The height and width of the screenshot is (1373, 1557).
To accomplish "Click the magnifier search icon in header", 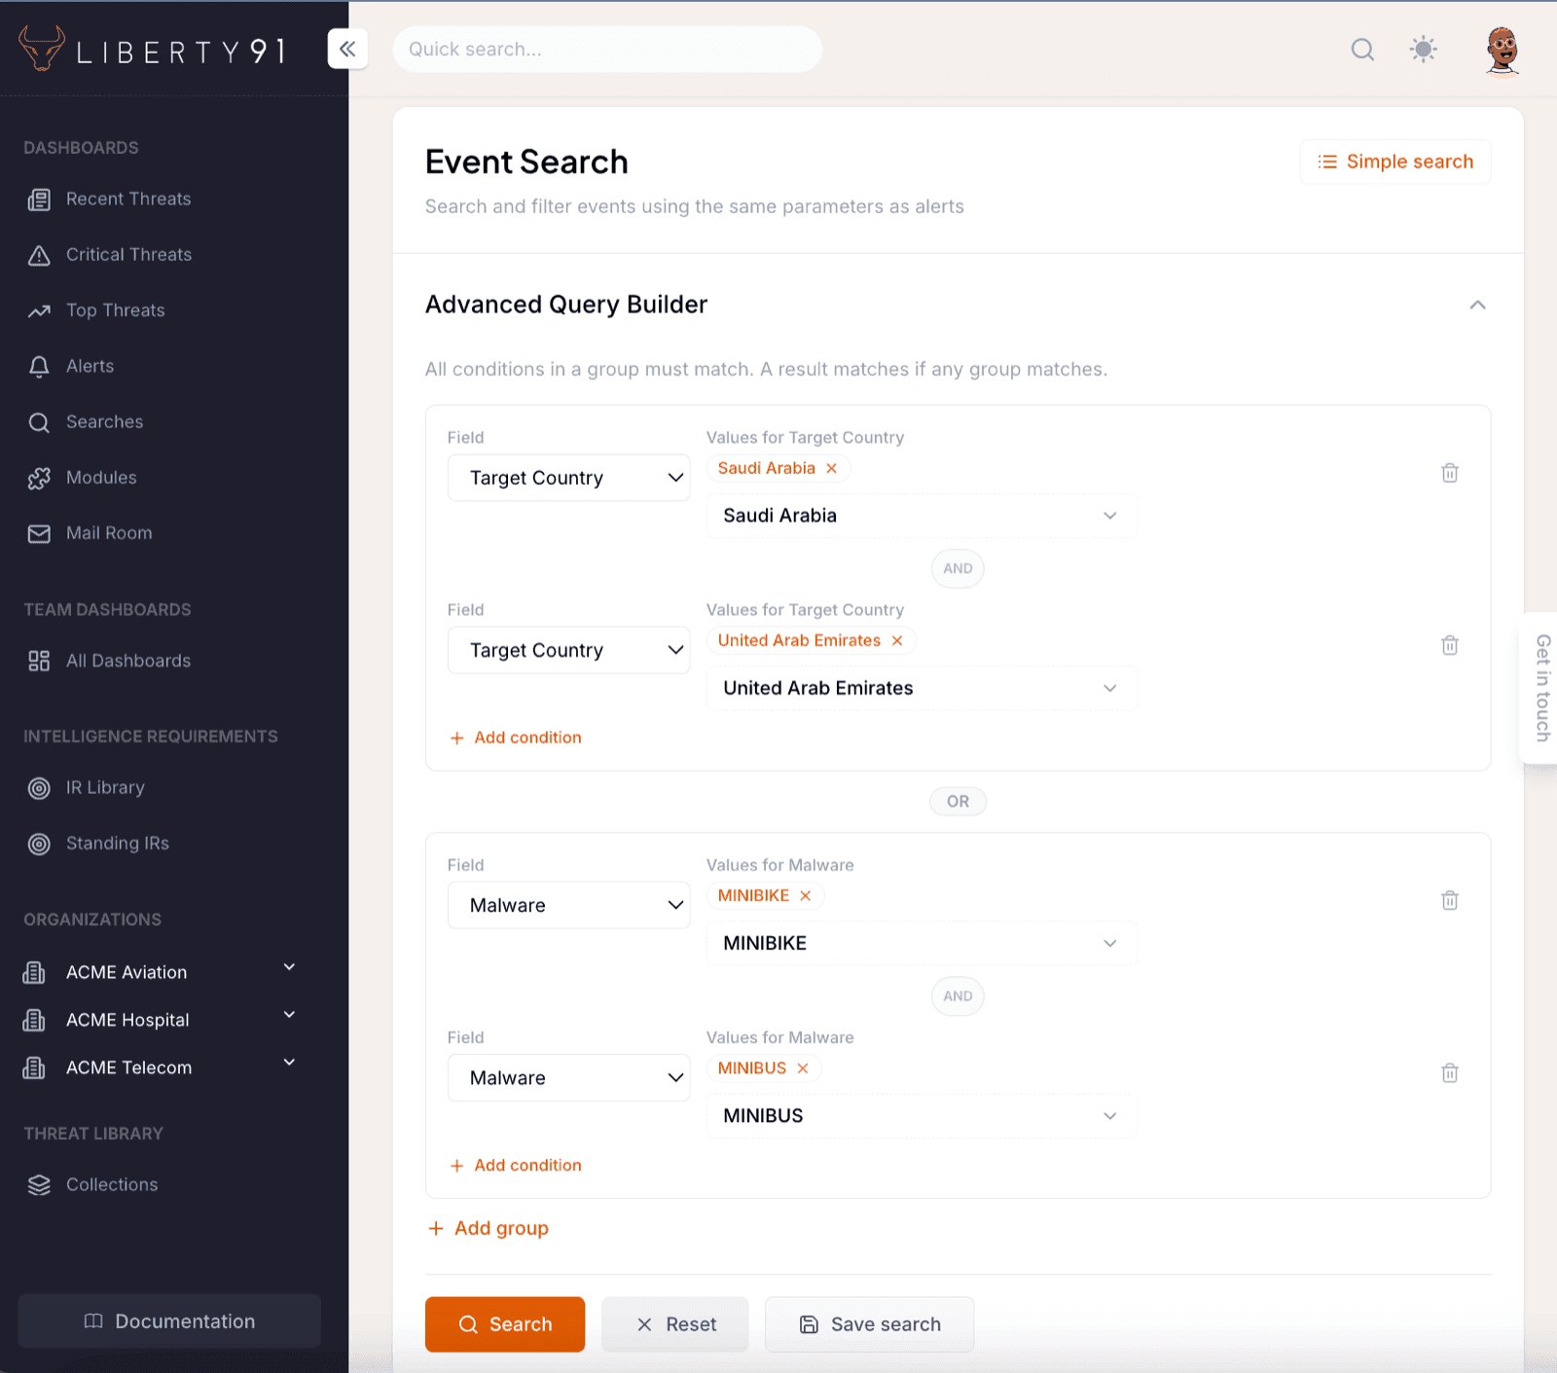I will tap(1362, 50).
